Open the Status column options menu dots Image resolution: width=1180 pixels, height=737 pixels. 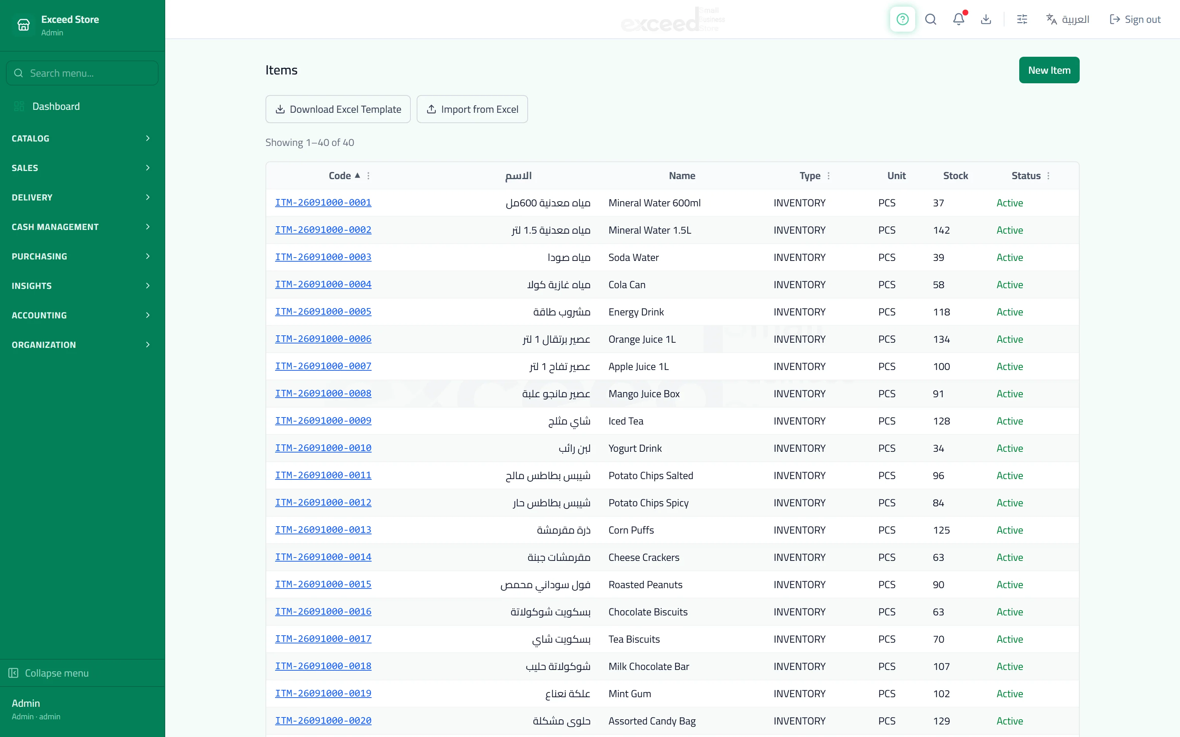coord(1048,176)
